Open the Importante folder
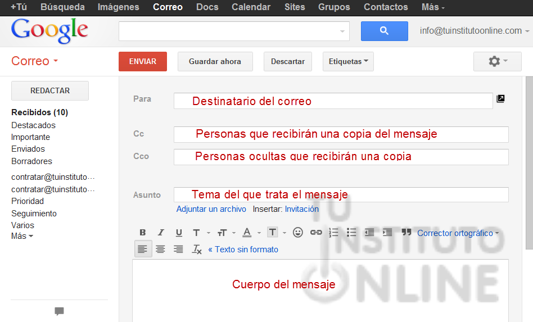This screenshot has height=322, width=533. [30, 137]
